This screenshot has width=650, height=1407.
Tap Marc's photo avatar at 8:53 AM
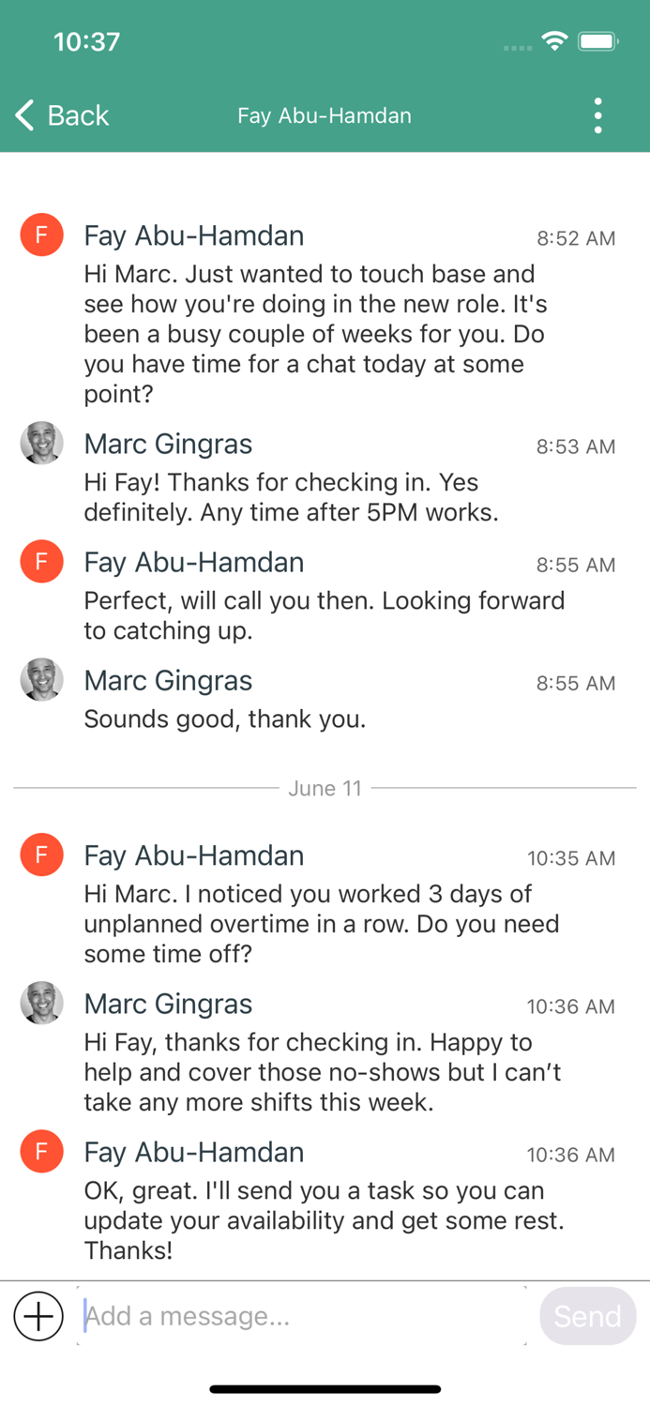point(41,444)
